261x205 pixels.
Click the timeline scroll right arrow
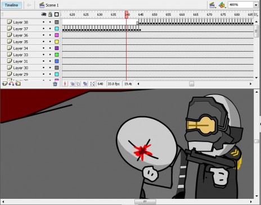click(250, 84)
